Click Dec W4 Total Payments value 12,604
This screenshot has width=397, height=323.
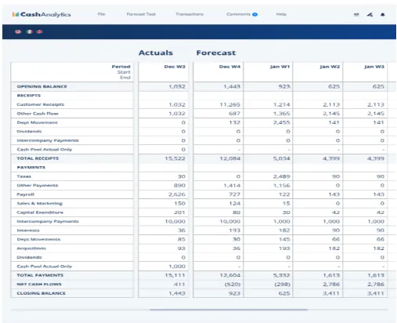(230, 275)
